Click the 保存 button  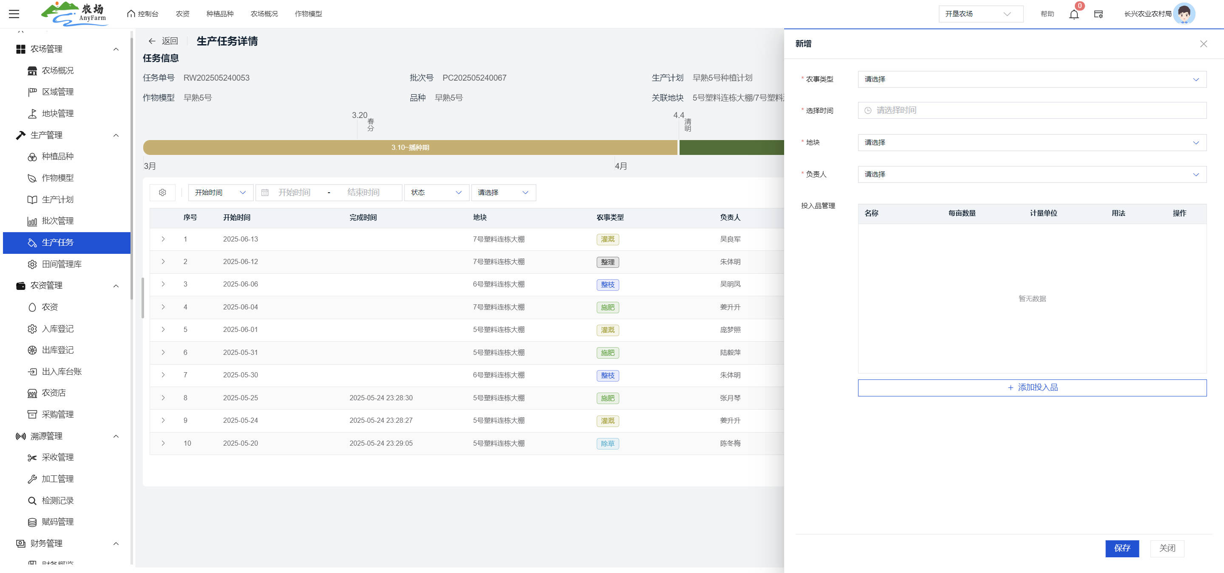1122,548
